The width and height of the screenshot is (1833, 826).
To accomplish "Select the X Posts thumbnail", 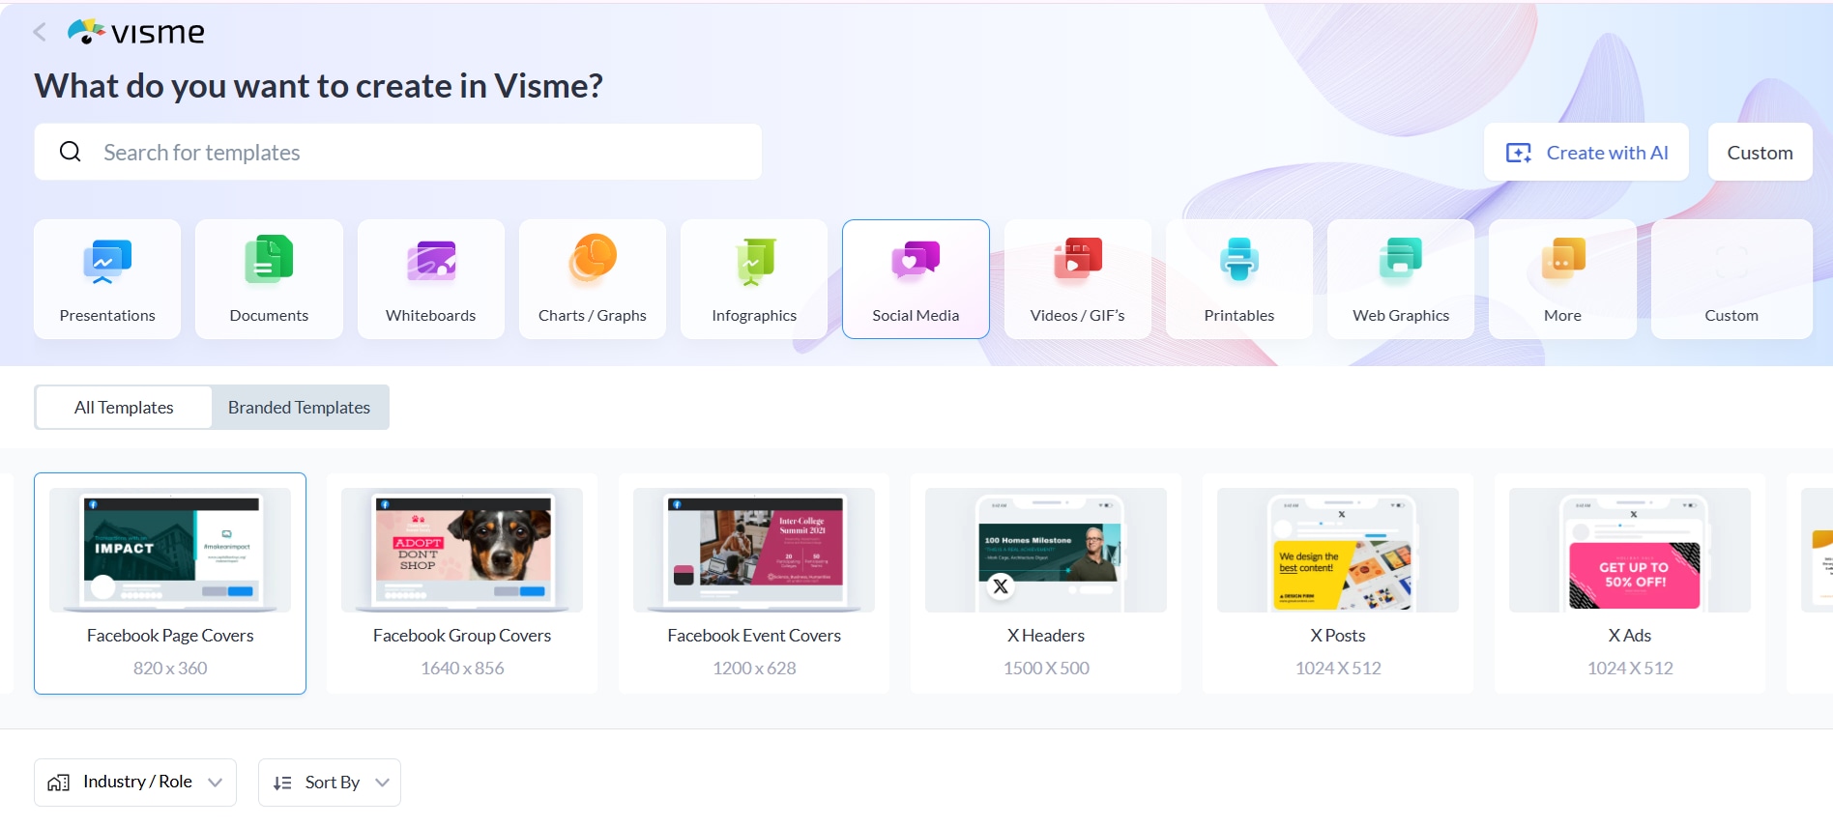I will click(x=1338, y=550).
